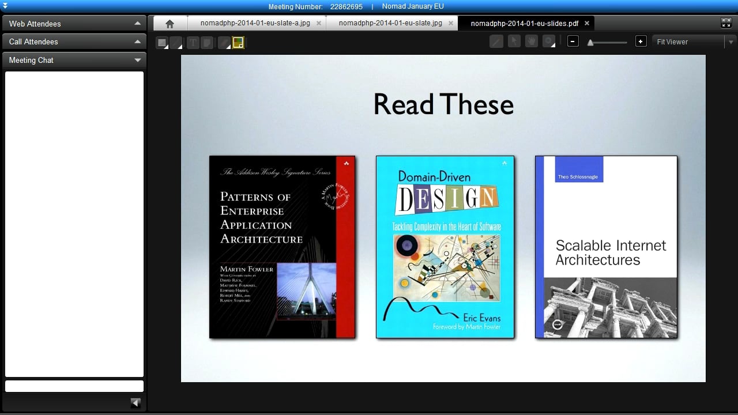This screenshot has width=738, height=415.
Task: Expand the Call Attendees panel
Action: (137, 41)
